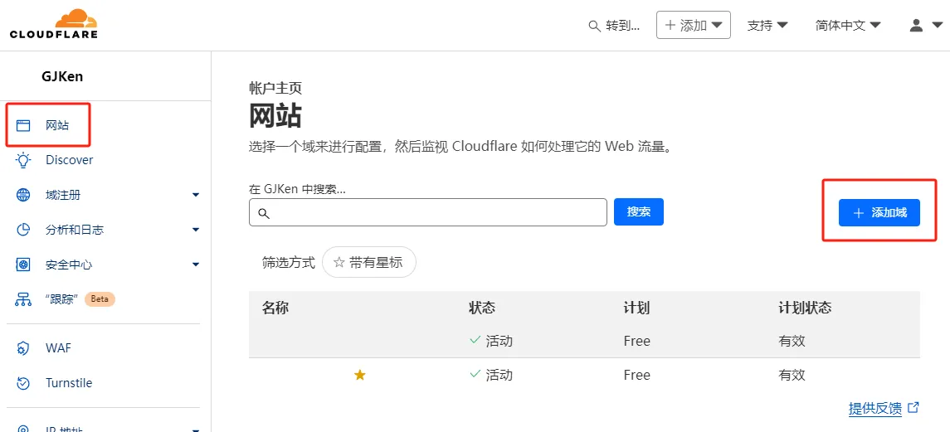
Task: Click the WAF shield icon
Action: tap(23, 348)
